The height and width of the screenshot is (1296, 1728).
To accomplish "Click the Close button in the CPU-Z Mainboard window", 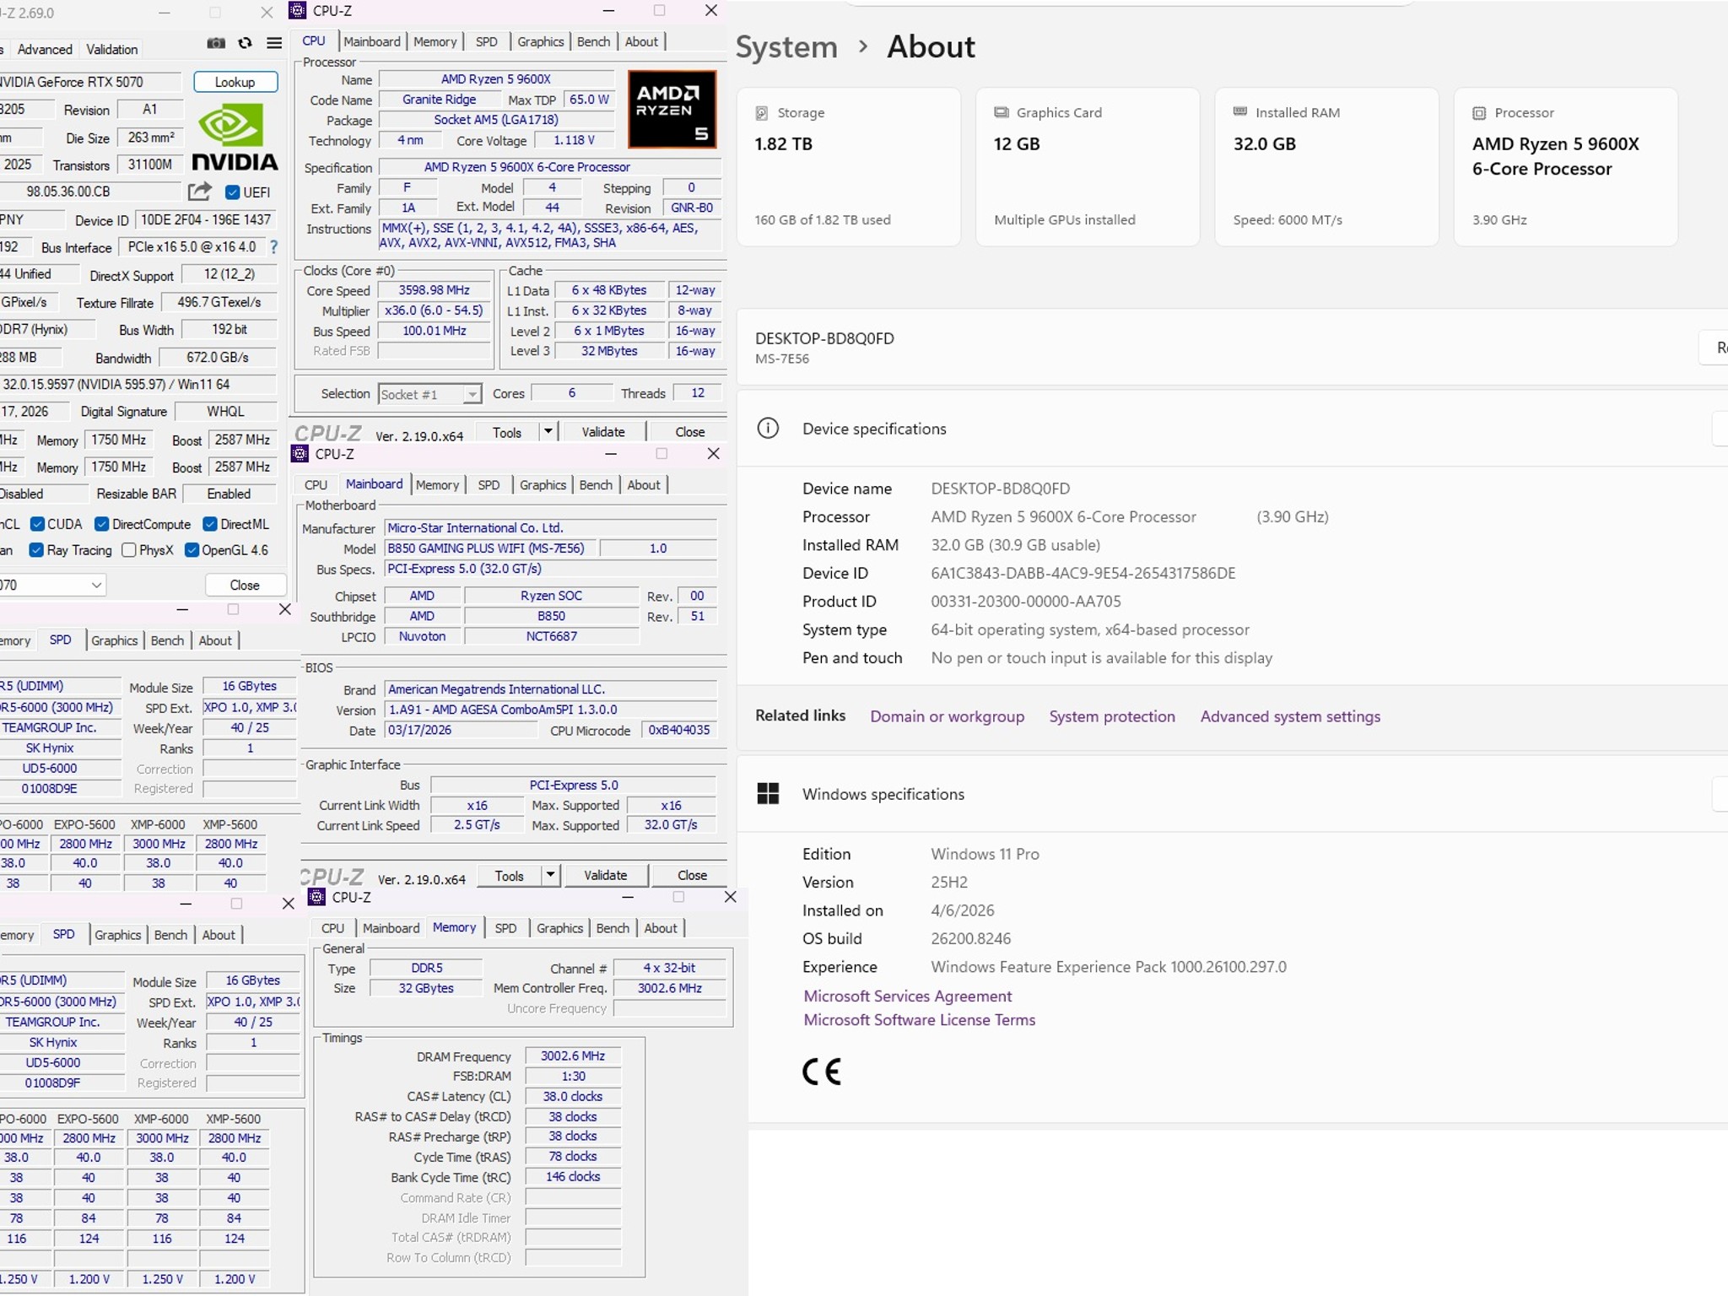I will [692, 875].
